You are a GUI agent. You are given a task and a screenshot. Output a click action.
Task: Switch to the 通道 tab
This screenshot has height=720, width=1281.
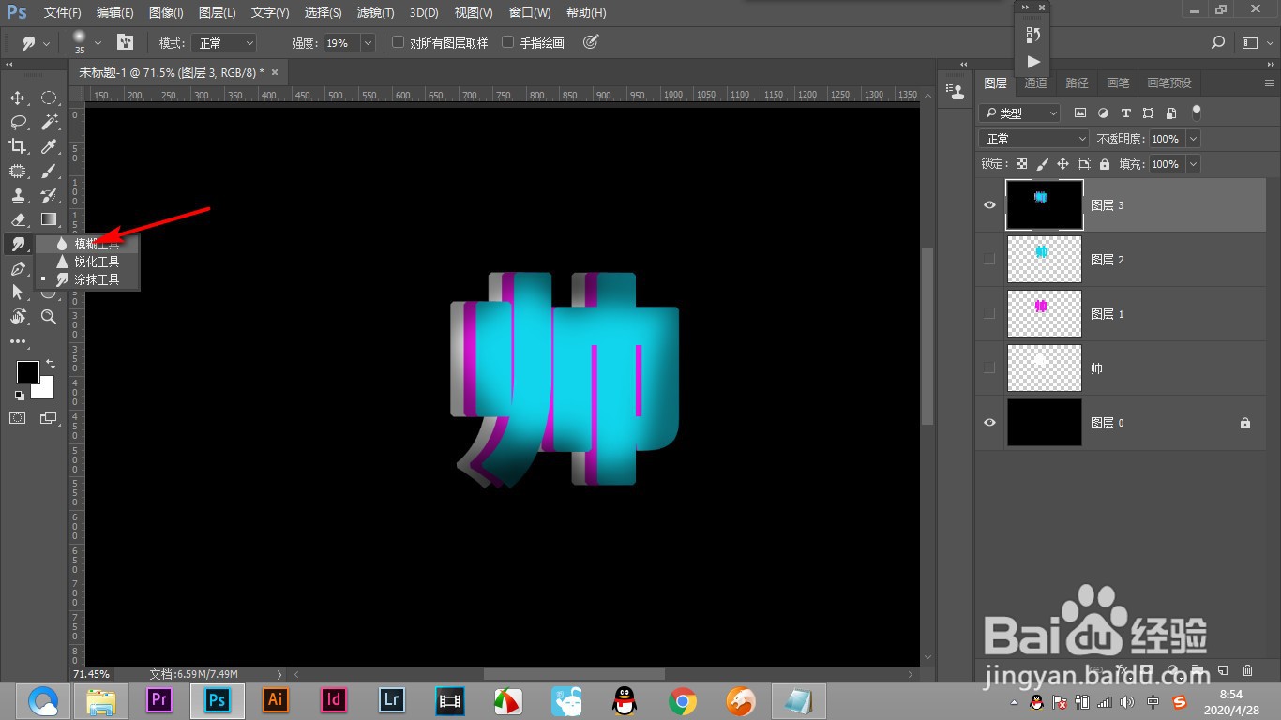point(1035,82)
